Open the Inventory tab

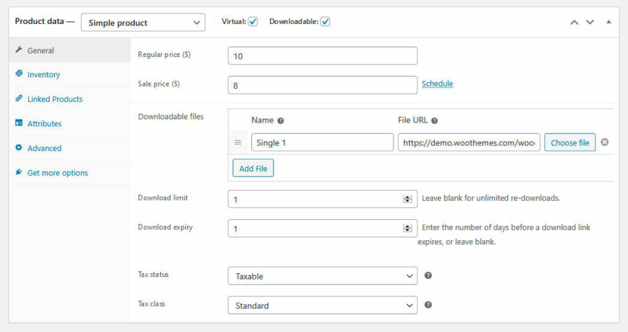(70, 75)
